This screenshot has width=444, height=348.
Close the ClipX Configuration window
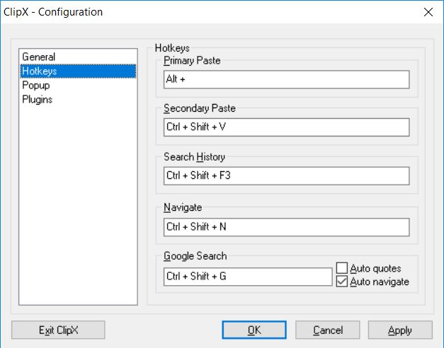428,12
